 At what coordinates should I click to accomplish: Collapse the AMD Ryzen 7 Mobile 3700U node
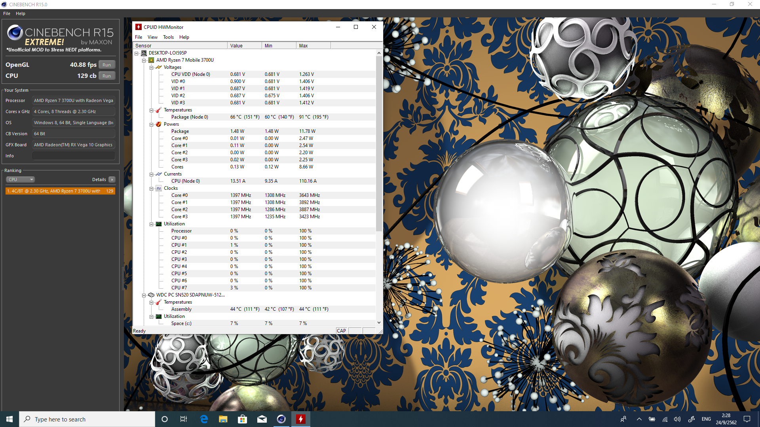[x=144, y=60]
